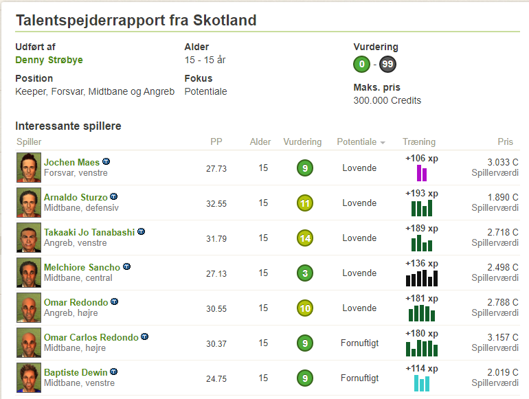
Task: Click Arnaldo Sturzo's portrait thumbnail
Action: tap(29, 203)
